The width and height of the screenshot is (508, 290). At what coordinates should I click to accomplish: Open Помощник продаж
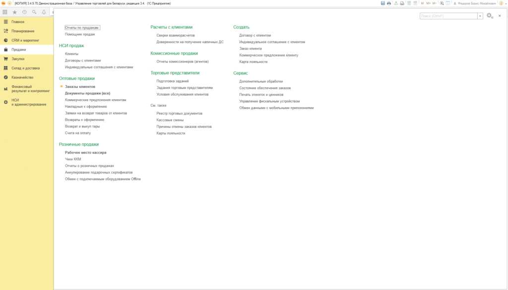[x=80, y=34]
